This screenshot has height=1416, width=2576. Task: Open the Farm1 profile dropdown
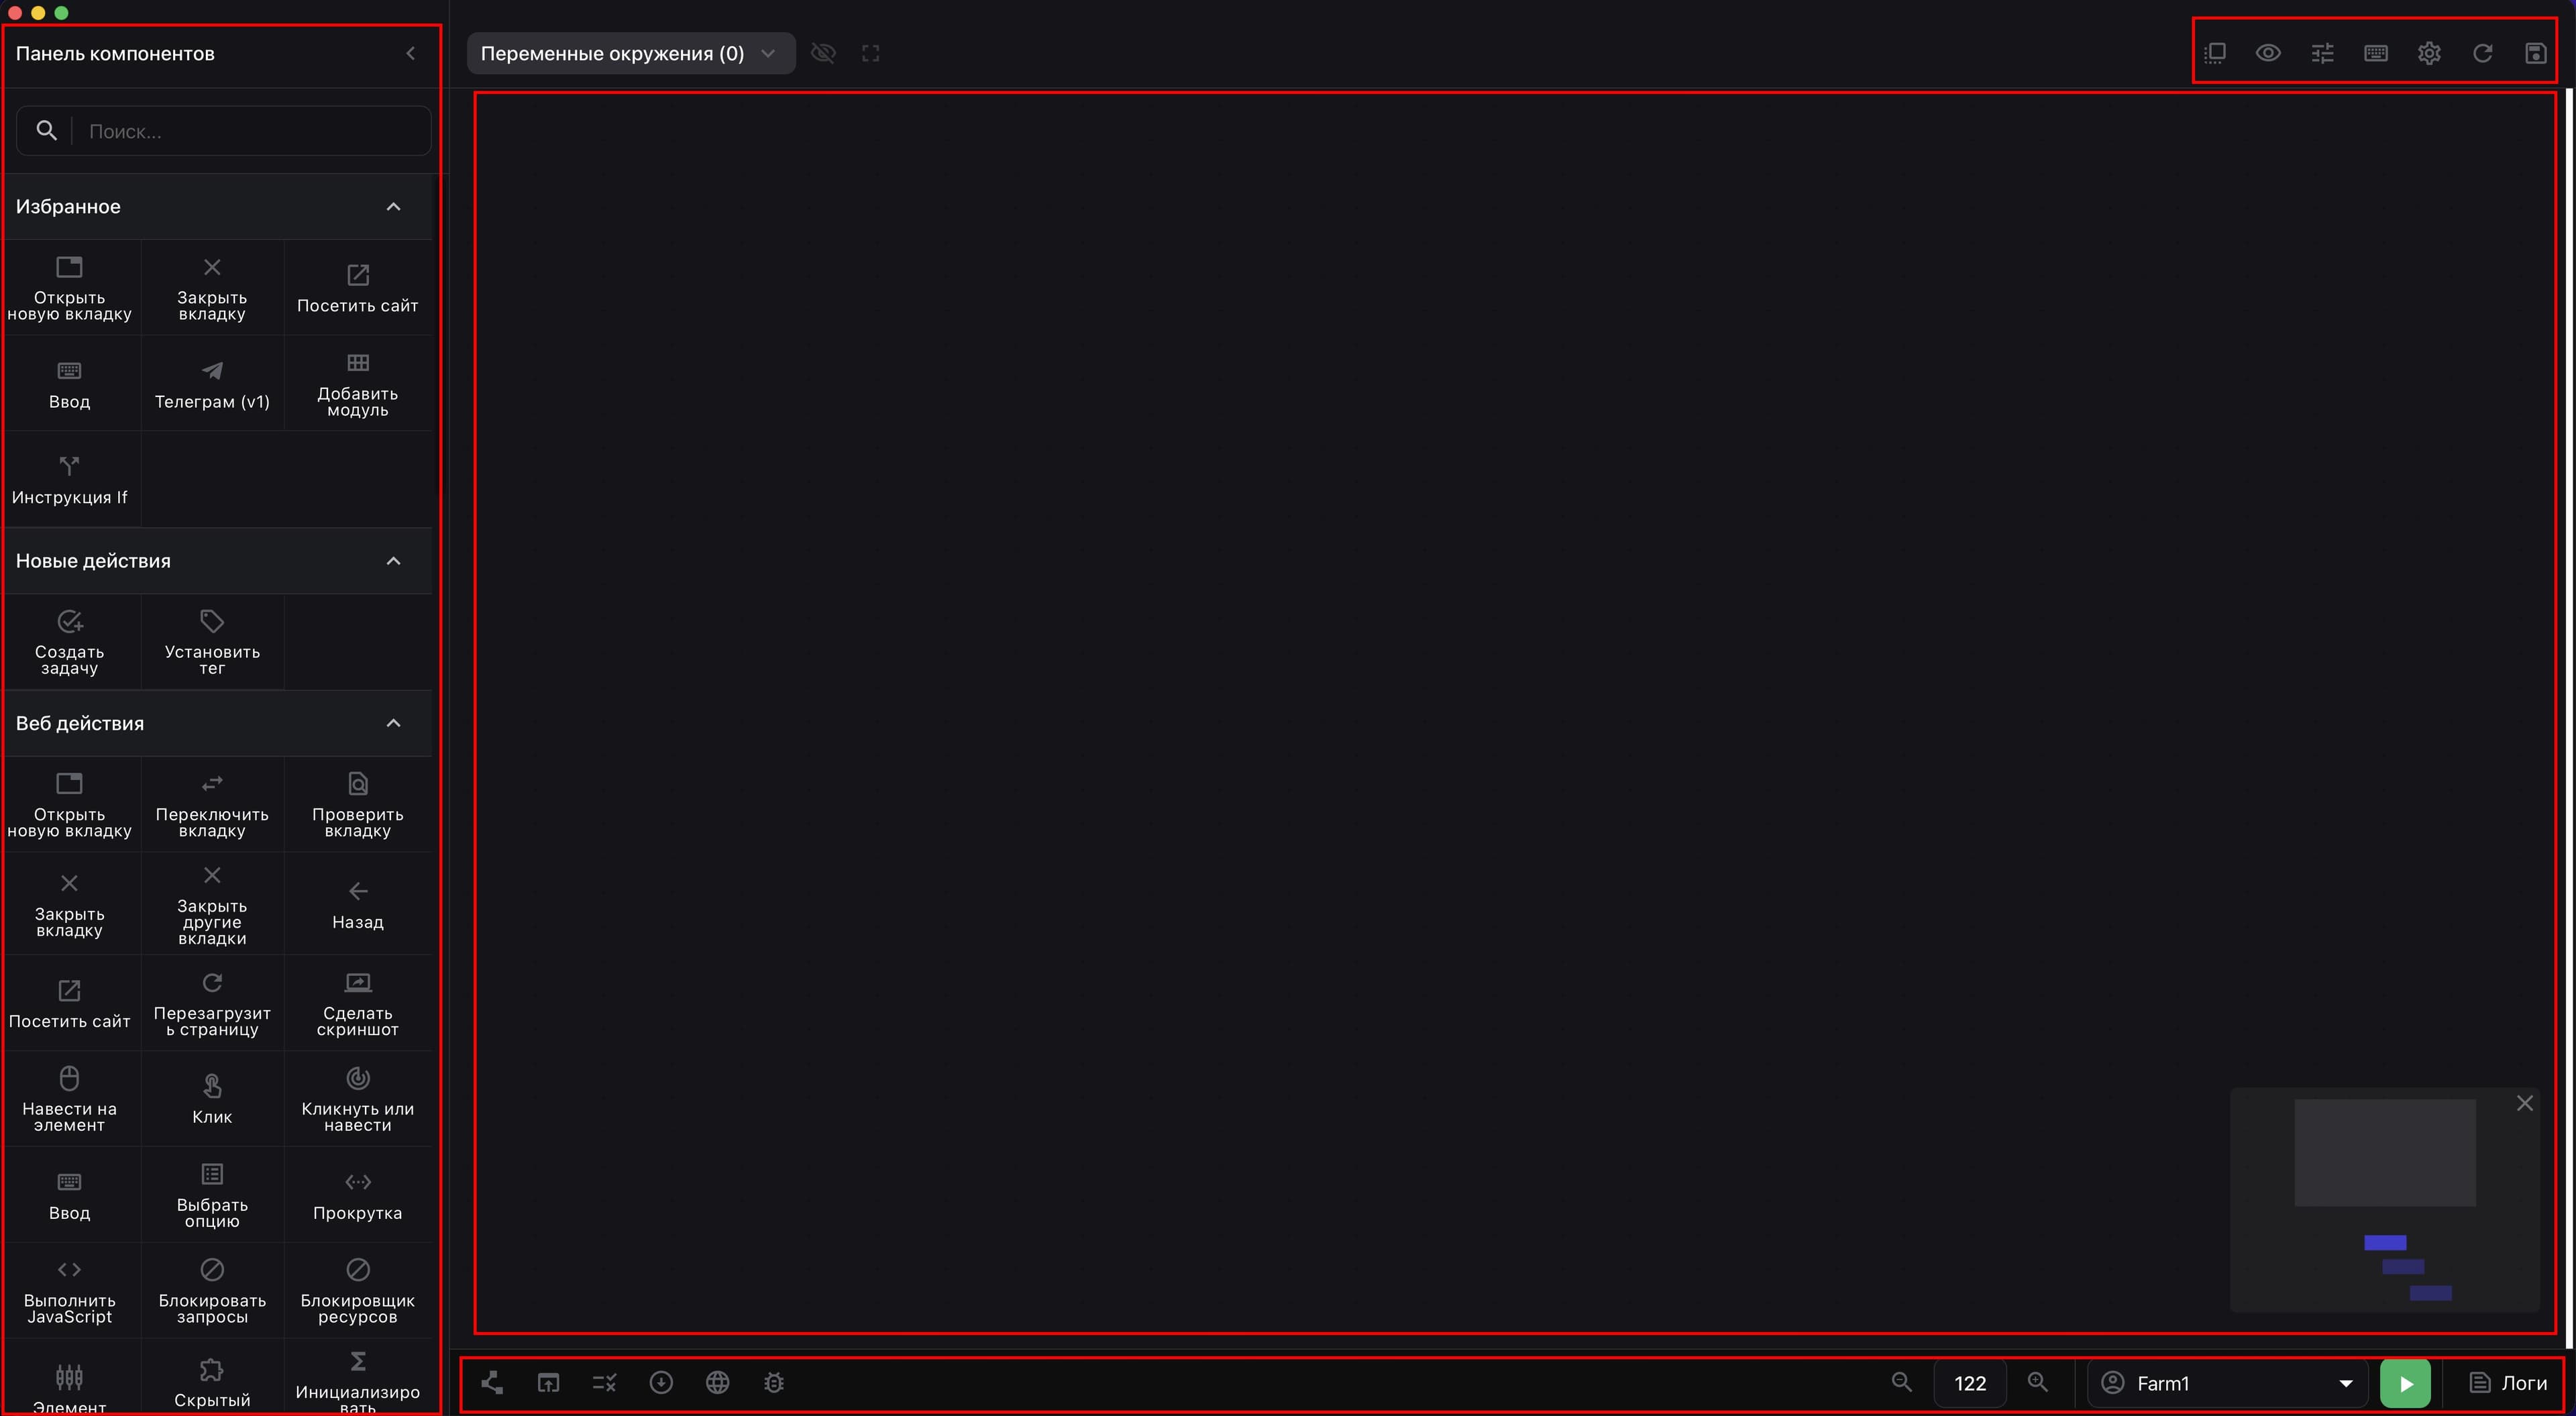pos(2227,1383)
